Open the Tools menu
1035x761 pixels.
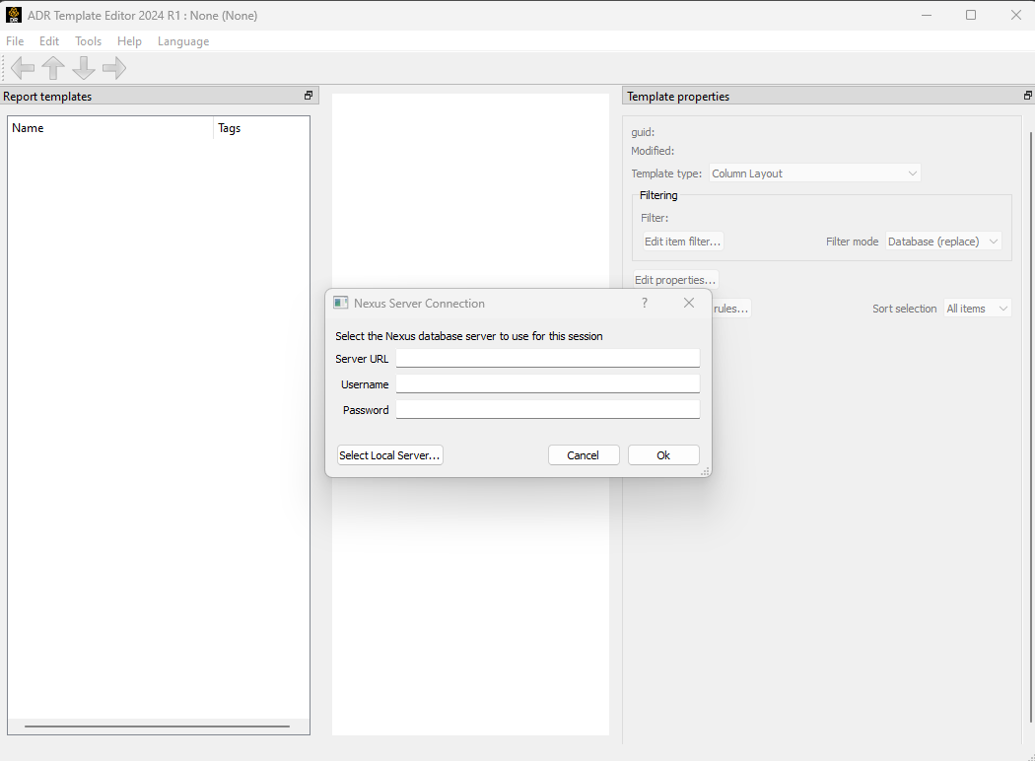click(88, 41)
